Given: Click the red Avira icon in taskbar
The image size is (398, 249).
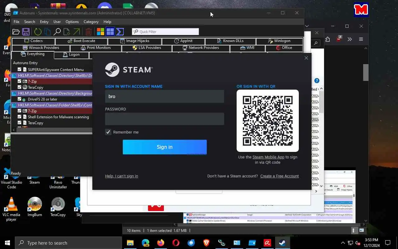Looking at the screenshot, I should 267,243.
